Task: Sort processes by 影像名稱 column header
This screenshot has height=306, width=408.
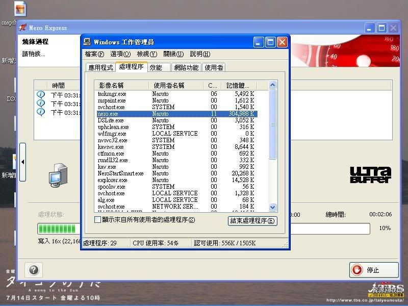Action: click(121, 85)
